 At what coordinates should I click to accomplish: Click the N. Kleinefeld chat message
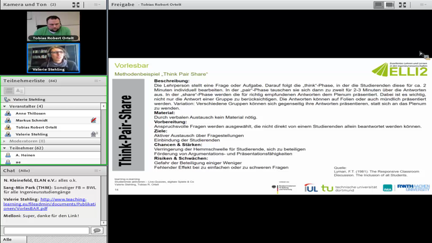(x=40, y=180)
